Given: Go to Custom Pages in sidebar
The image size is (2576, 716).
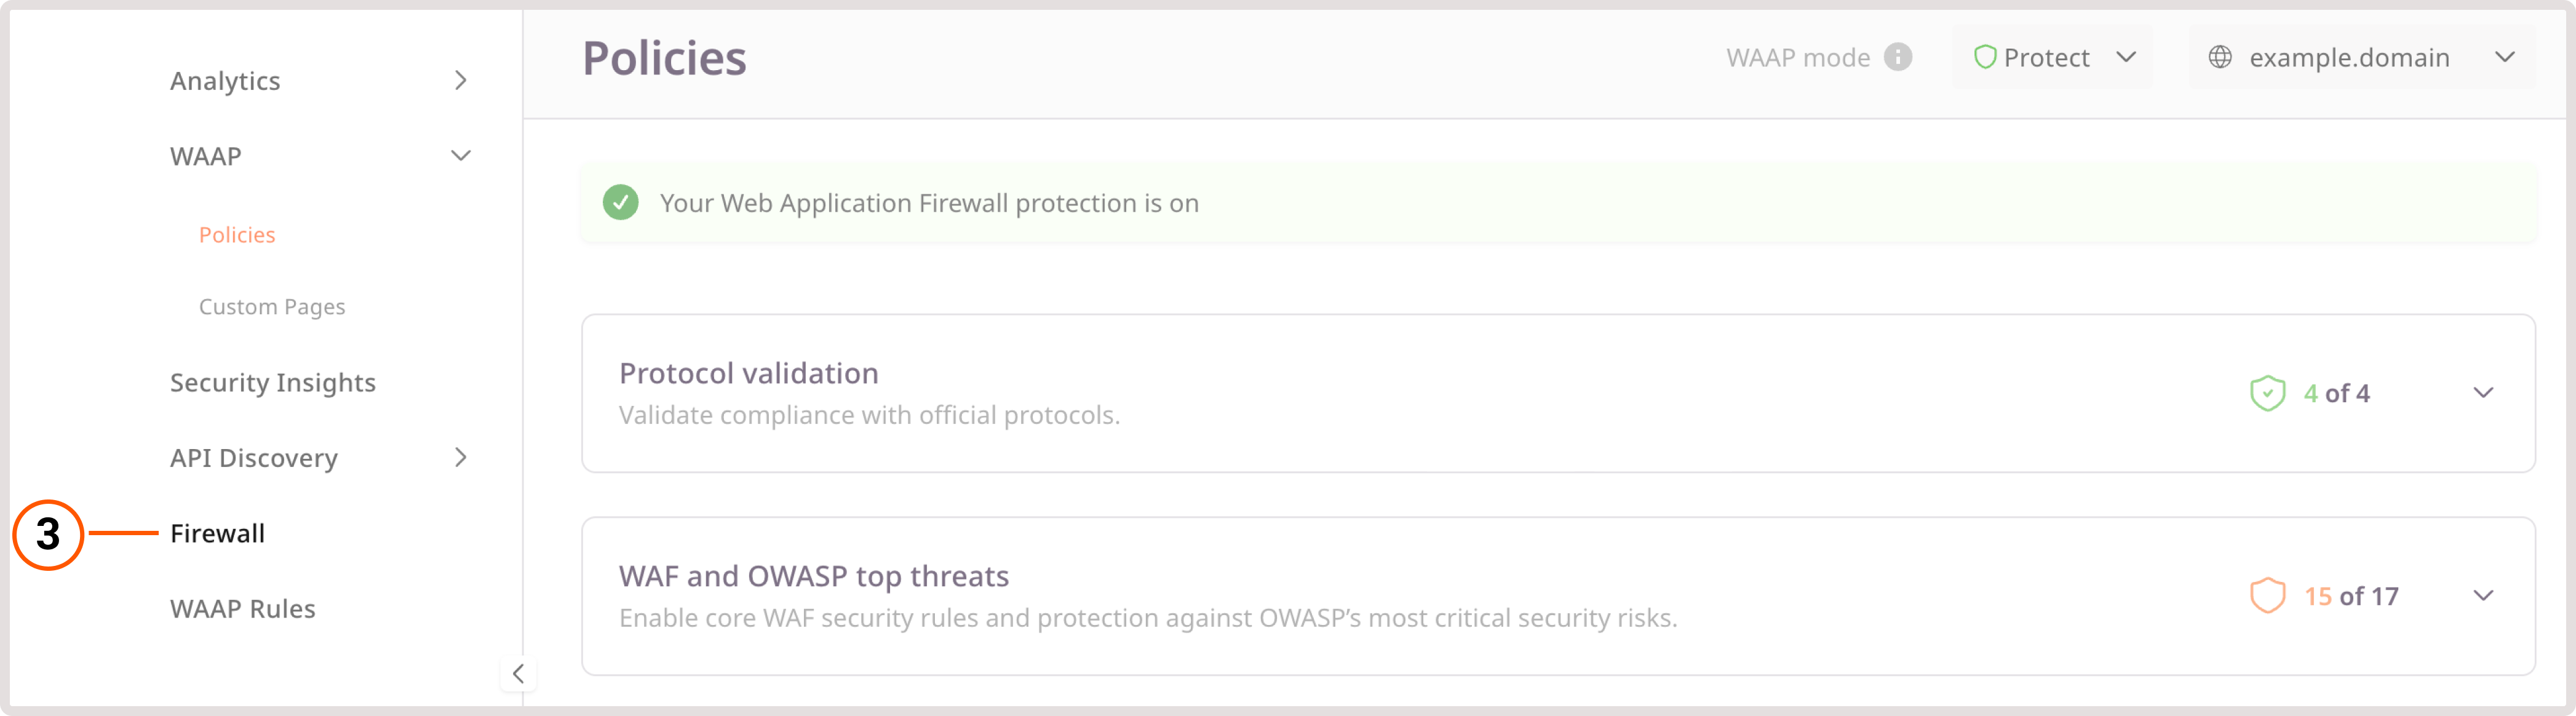Looking at the screenshot, I should [272, 307].
